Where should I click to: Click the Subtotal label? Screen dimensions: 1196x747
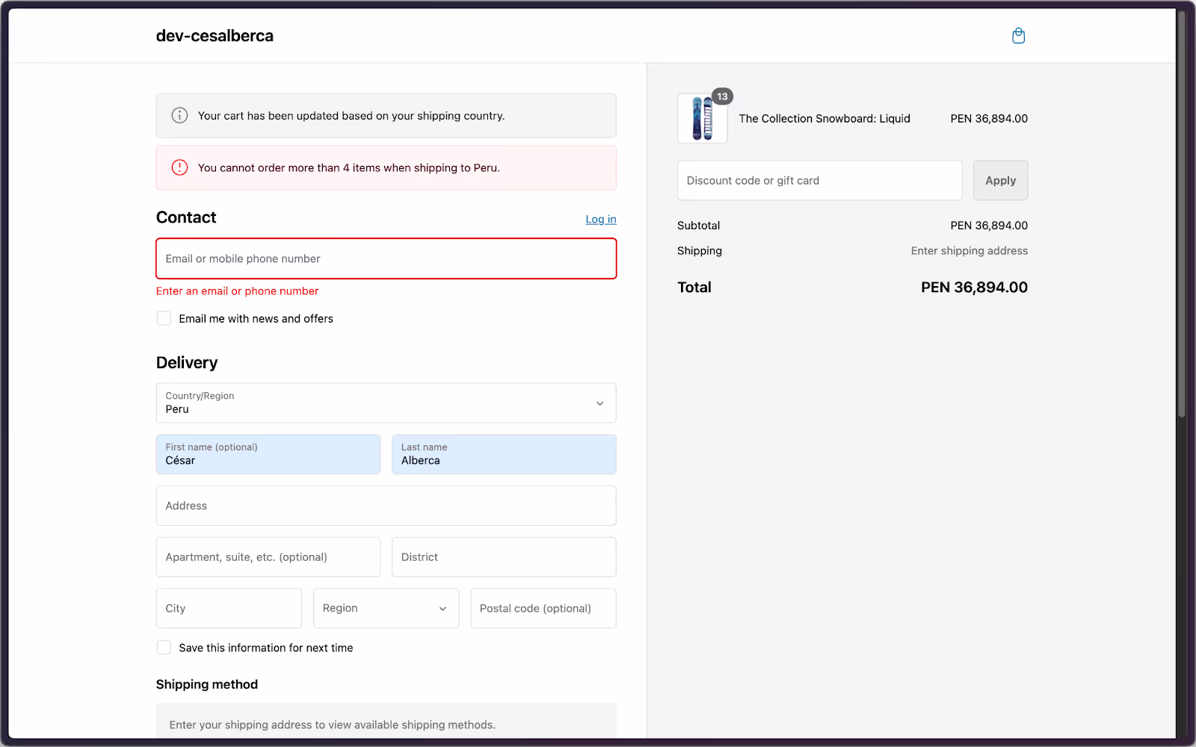698,225
